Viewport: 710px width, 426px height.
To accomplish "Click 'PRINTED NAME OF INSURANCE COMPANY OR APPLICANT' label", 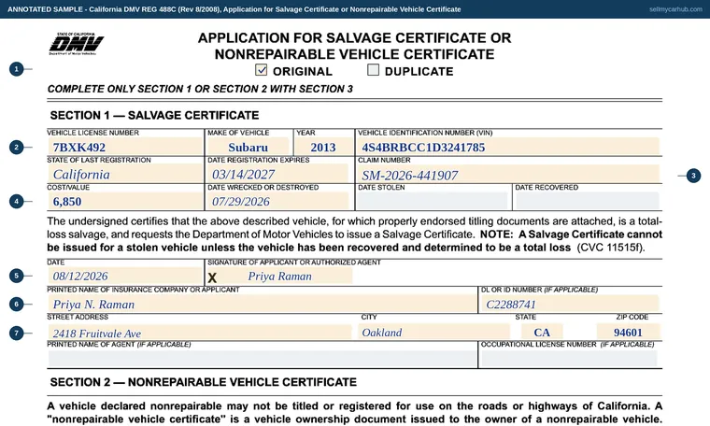I will 143,290.
